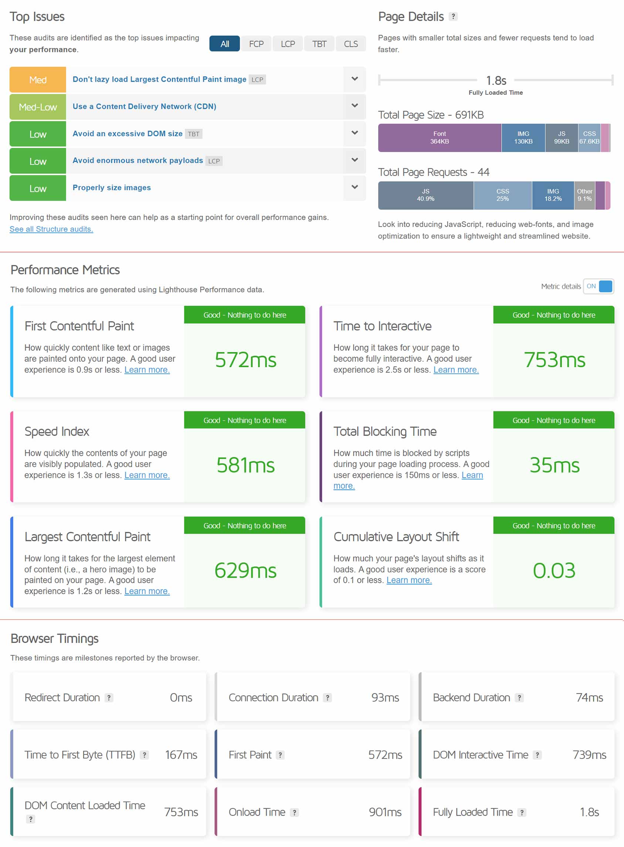Screen dimensions: 624x847
Task: Click the JS 40.9% requests segment
Action: tap(426, 195)
